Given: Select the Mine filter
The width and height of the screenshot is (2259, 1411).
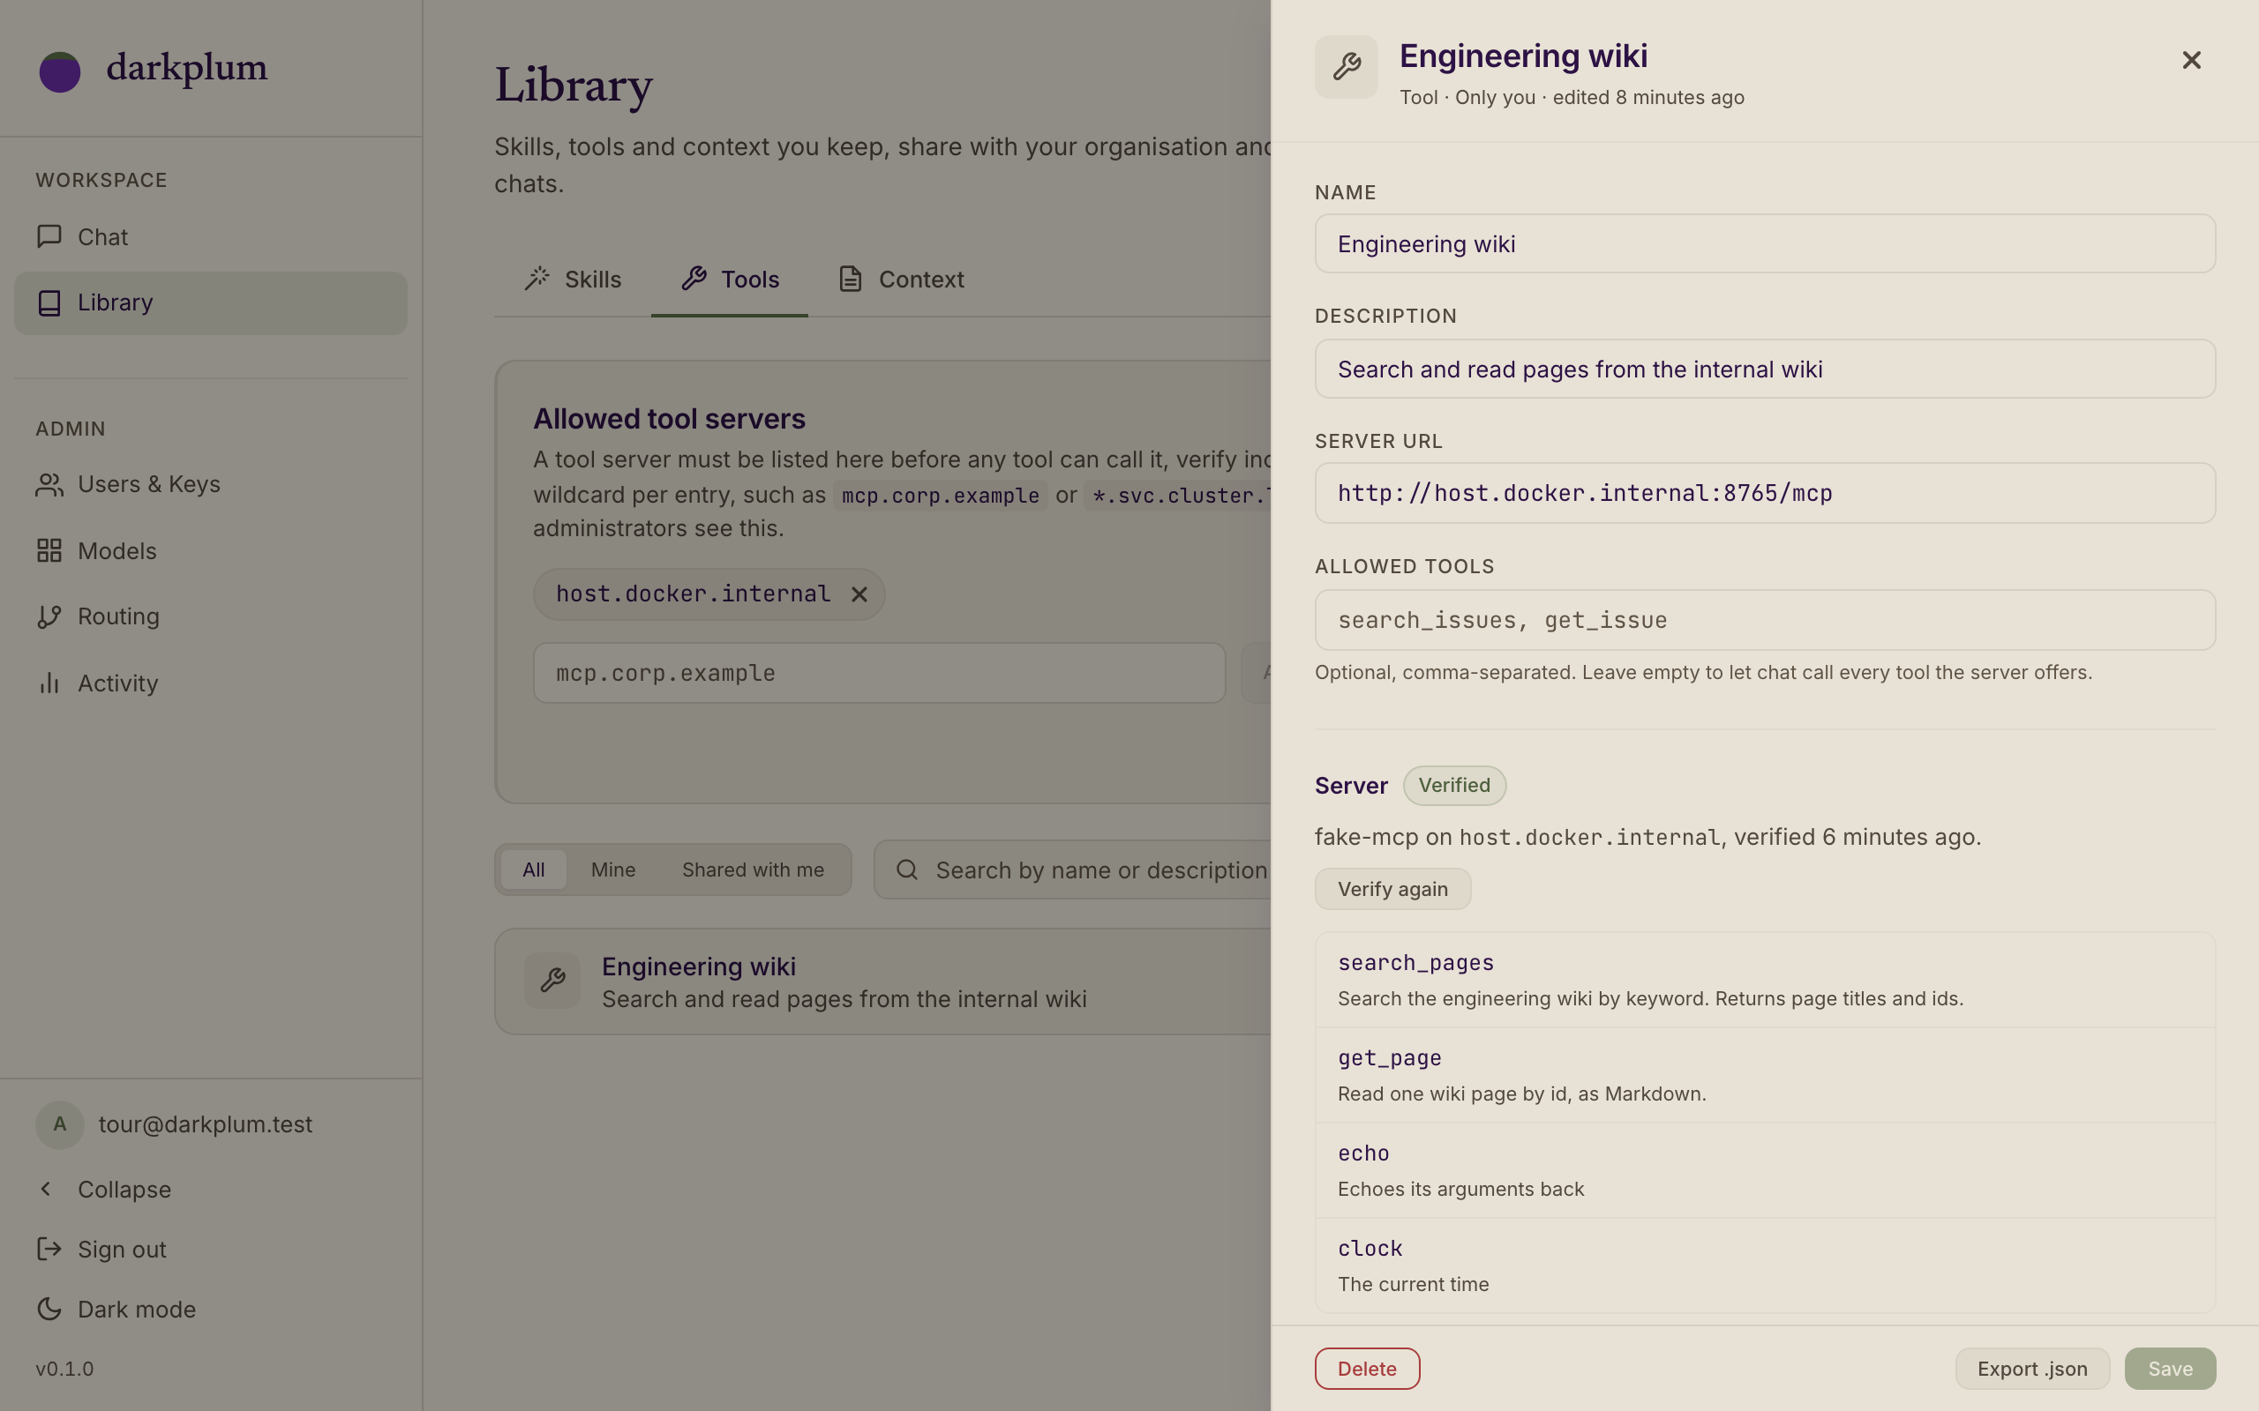Looking at the screenshot, I should click(x=613, y=870).
